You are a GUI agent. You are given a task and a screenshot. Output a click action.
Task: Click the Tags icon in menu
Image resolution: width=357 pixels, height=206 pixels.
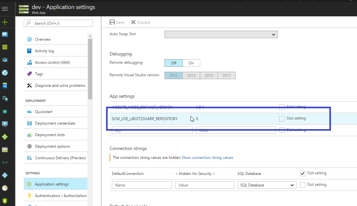pos(30,74)
